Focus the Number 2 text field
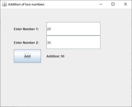The image size is (132, 107). 73,42
